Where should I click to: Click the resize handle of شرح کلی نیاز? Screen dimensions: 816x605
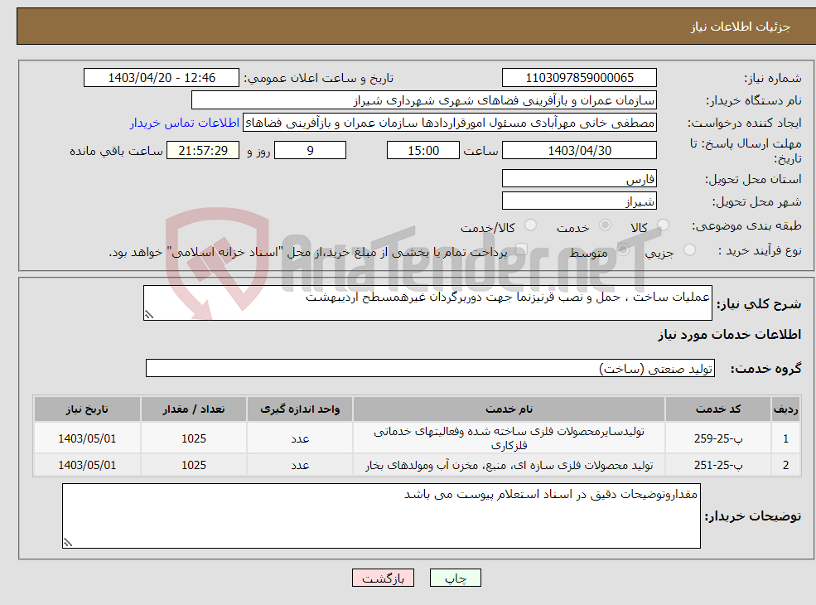(149, 314)
